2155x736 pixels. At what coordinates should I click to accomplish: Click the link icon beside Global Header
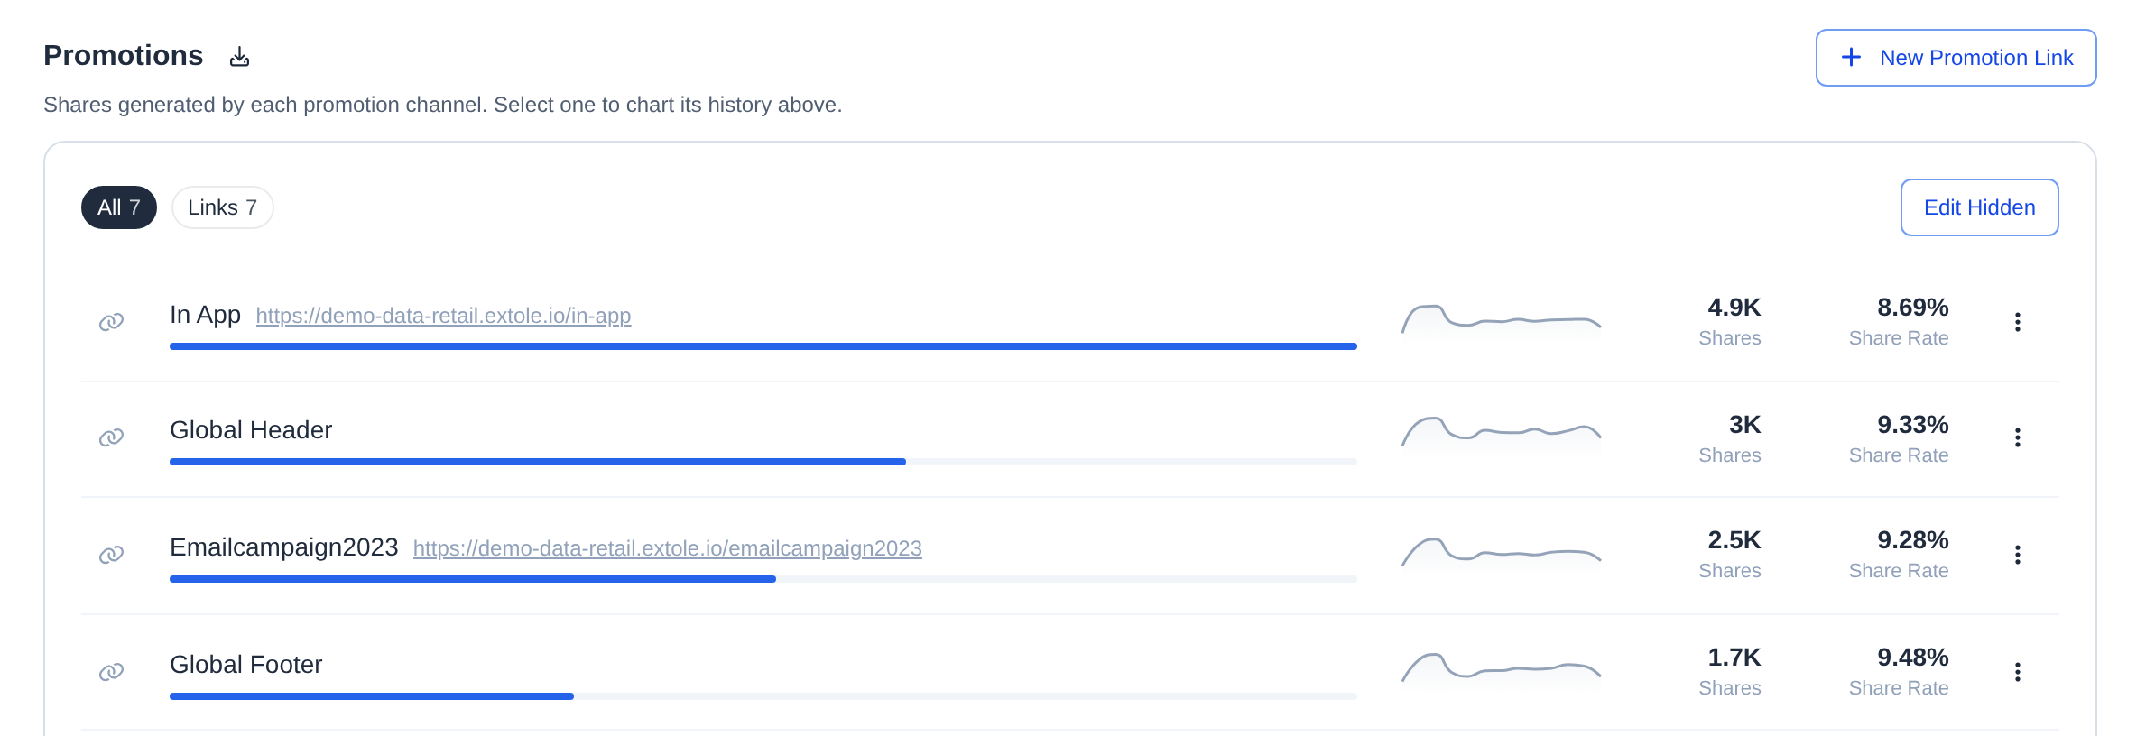(x=111, y=437)
